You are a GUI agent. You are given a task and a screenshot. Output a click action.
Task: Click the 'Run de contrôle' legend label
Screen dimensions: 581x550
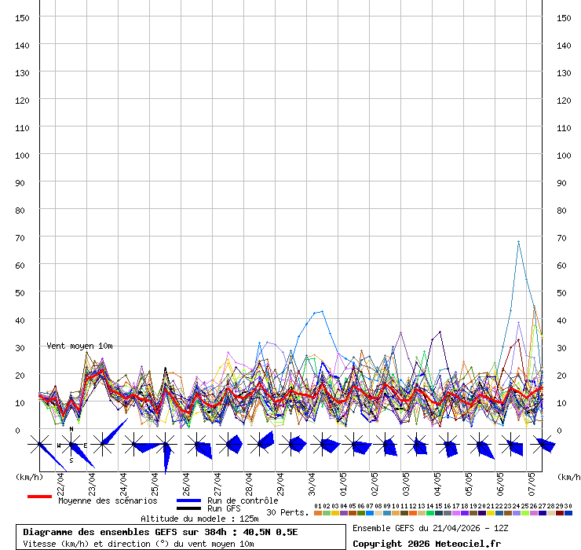[243, 500]
